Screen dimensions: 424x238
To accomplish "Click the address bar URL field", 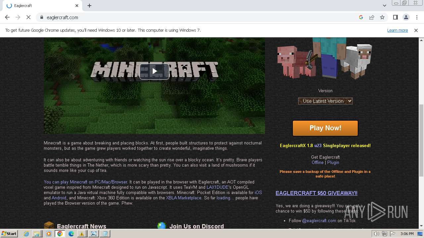I will [199, 17].
